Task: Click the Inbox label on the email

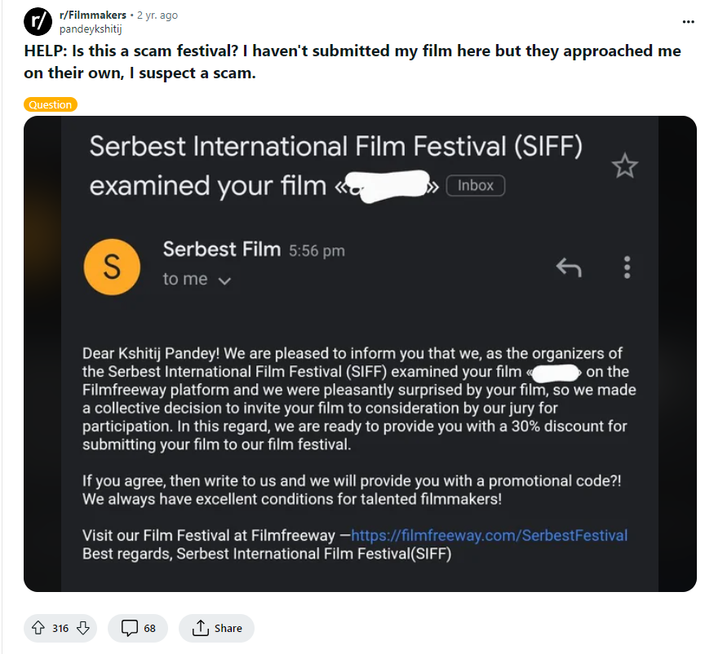Action: (x=476, y=186)
